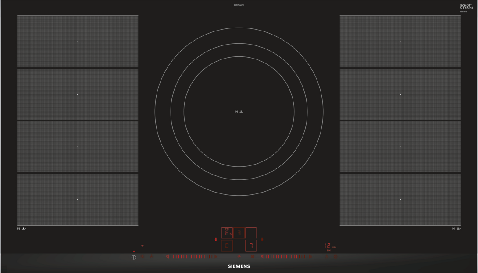Viewport: 478px width, 273px height.
Task: Select the zone display showing 0
Action: (227, 246)
